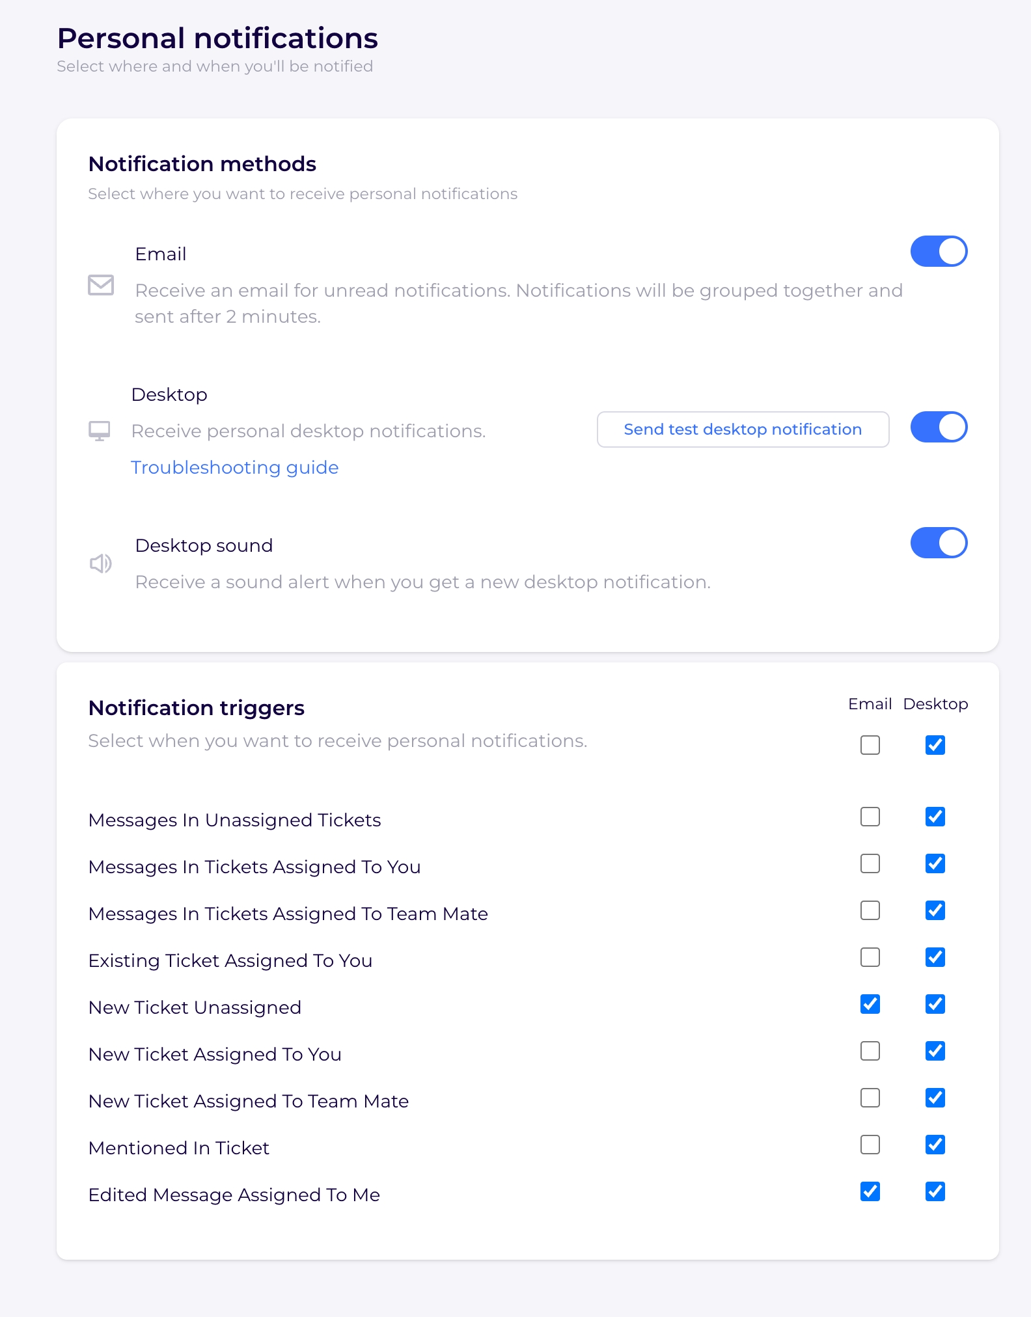Check Email for New Ticket Assigned To You
1031x1317 pixels.
pos(870,1051)
